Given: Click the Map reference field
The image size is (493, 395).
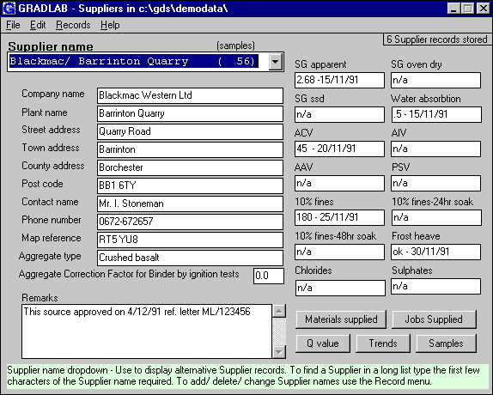Looking at the screenshot, I should point(190,240).
